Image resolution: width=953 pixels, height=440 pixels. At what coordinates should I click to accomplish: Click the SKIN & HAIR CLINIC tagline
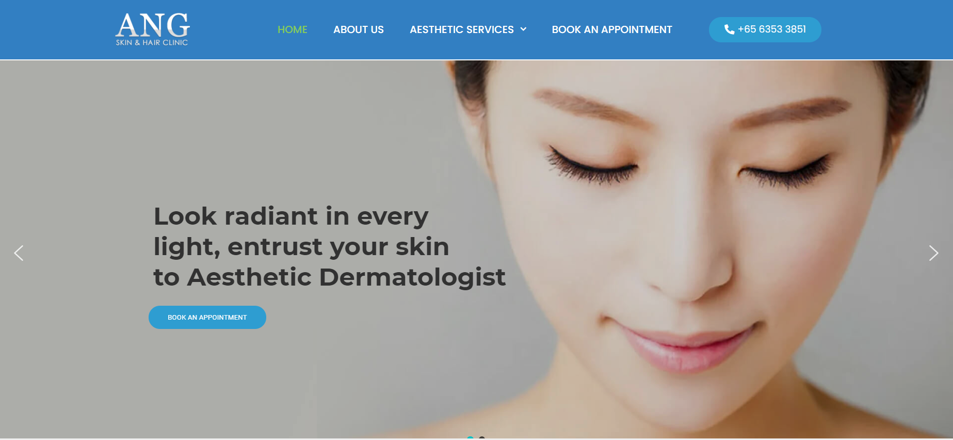coord(152,42)
